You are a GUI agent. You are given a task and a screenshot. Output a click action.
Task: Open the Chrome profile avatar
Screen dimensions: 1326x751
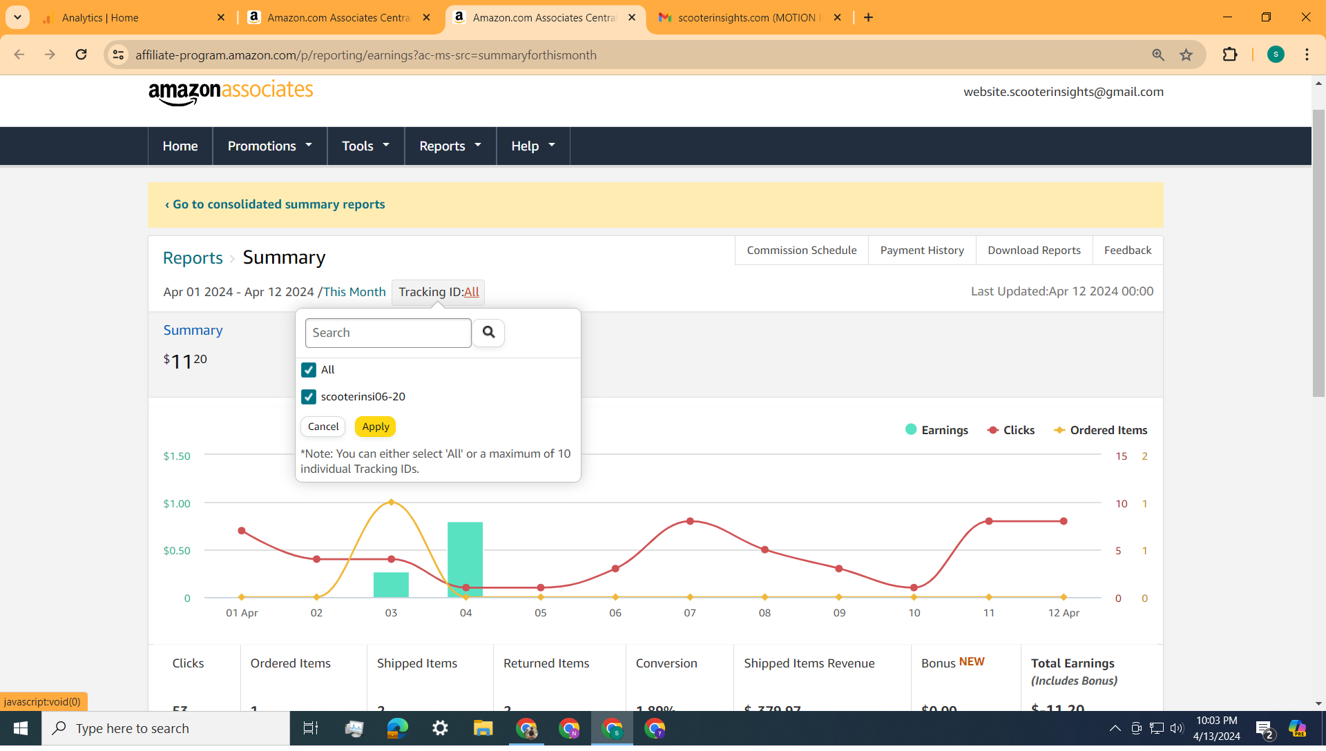click(1276, 55)
